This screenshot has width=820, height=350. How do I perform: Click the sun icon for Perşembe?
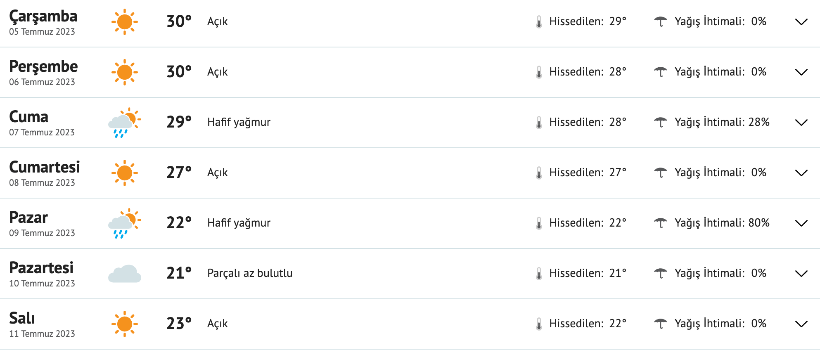coord(125,71)
